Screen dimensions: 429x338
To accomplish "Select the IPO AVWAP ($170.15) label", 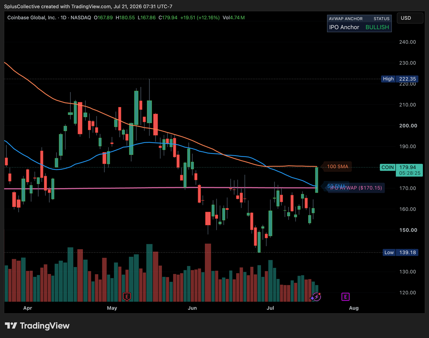I will tap(356, 188).
